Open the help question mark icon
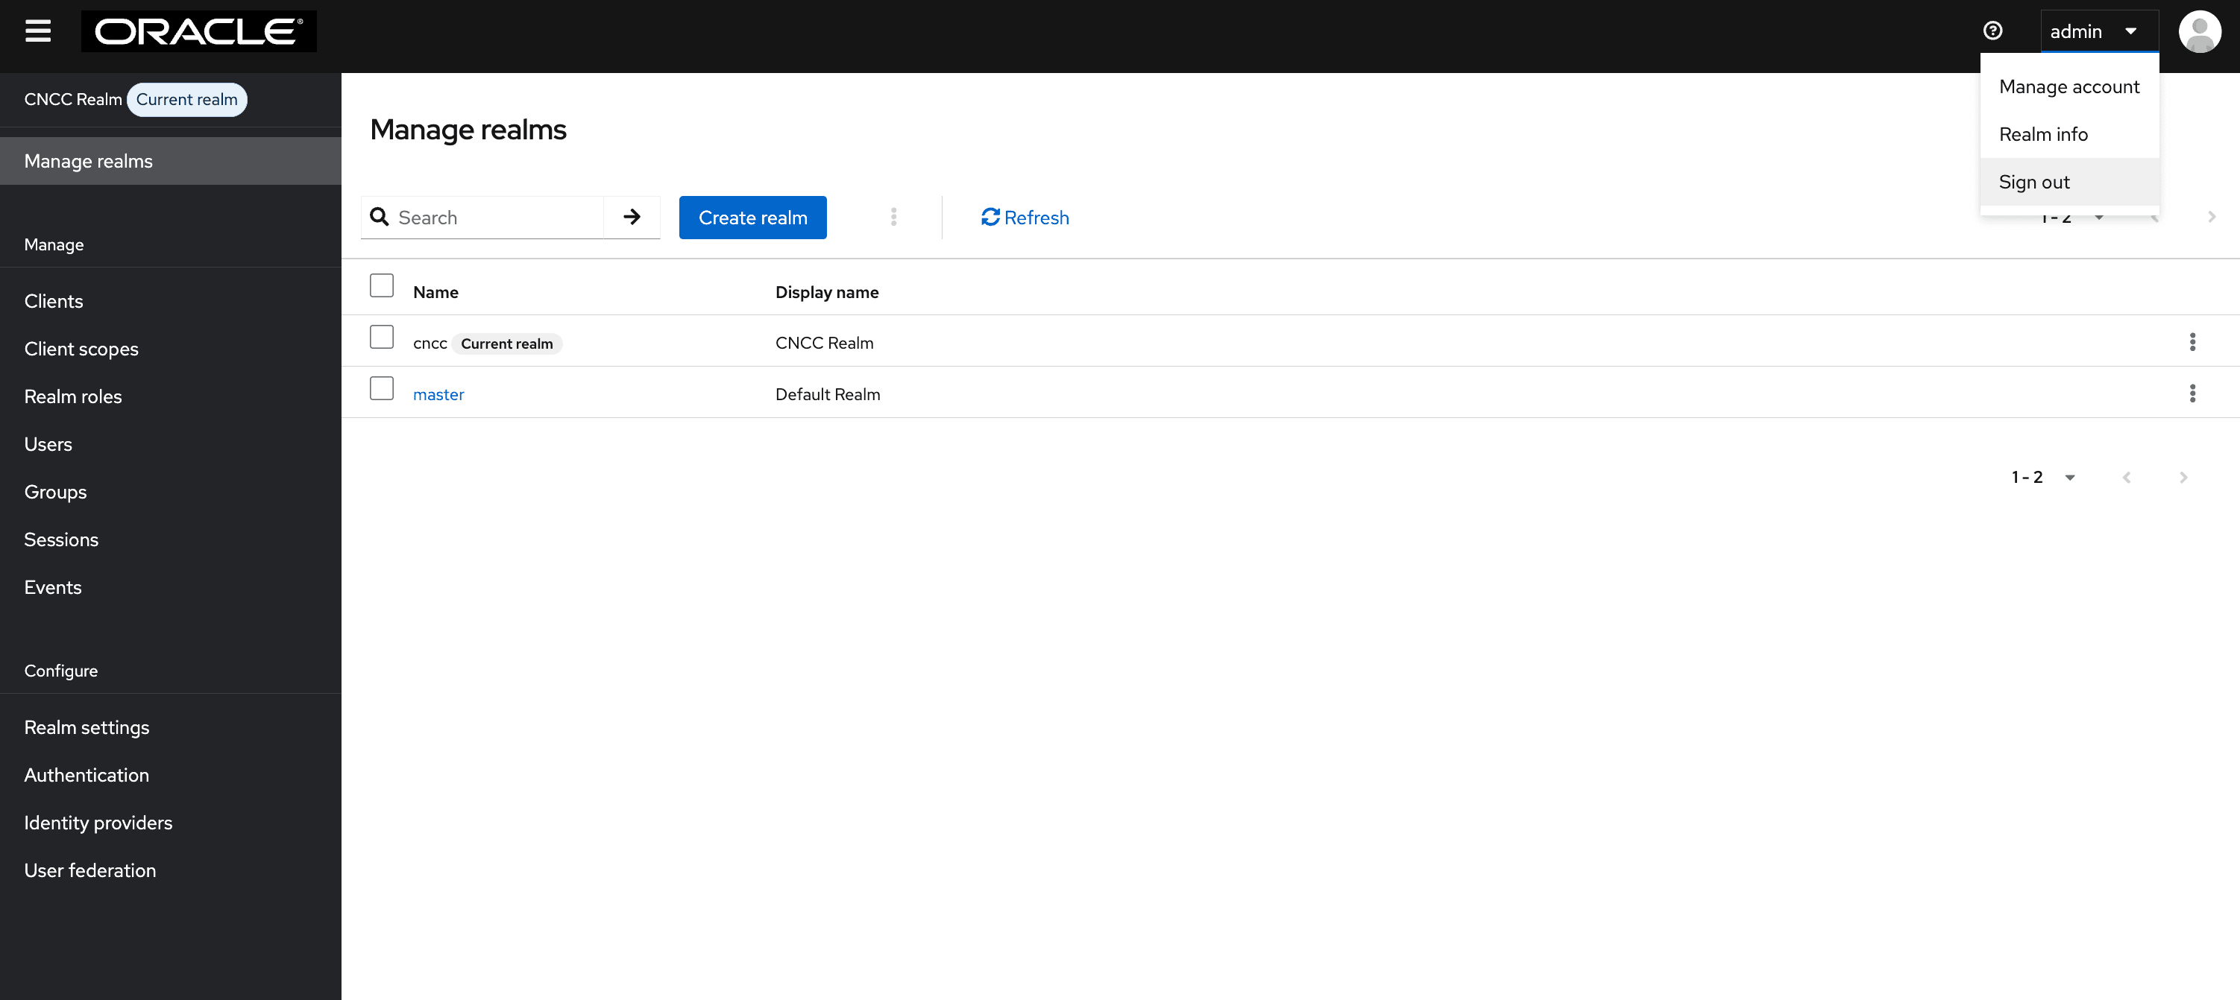 1992,31
